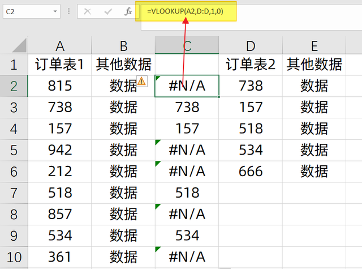Click the cancel (X) formula button

pos(87,11)
